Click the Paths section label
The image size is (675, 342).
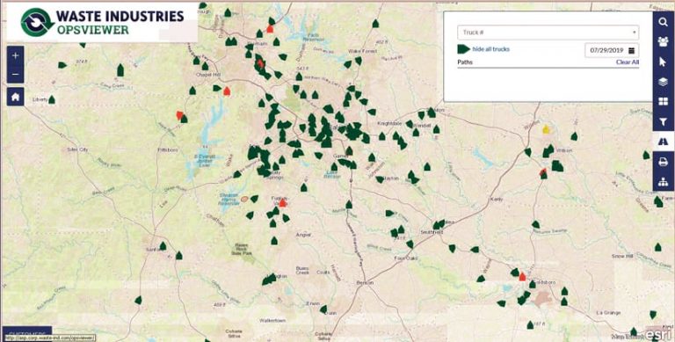[465, 62]
